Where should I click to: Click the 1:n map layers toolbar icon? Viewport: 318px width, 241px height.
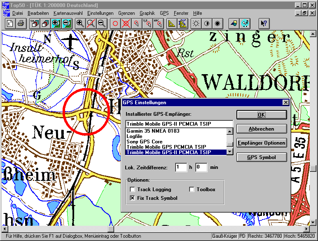[35, 24]
